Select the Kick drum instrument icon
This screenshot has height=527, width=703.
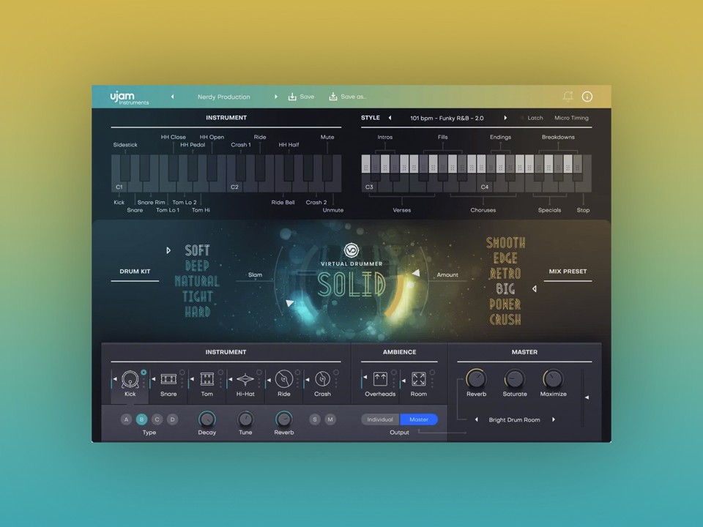coord(130,379)
